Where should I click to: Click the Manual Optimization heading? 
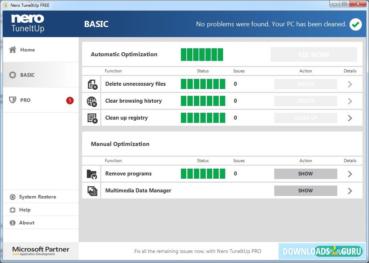tap(120, 144)
